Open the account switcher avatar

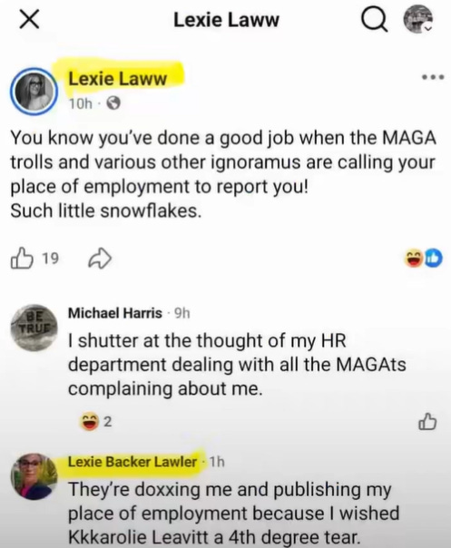419,20
